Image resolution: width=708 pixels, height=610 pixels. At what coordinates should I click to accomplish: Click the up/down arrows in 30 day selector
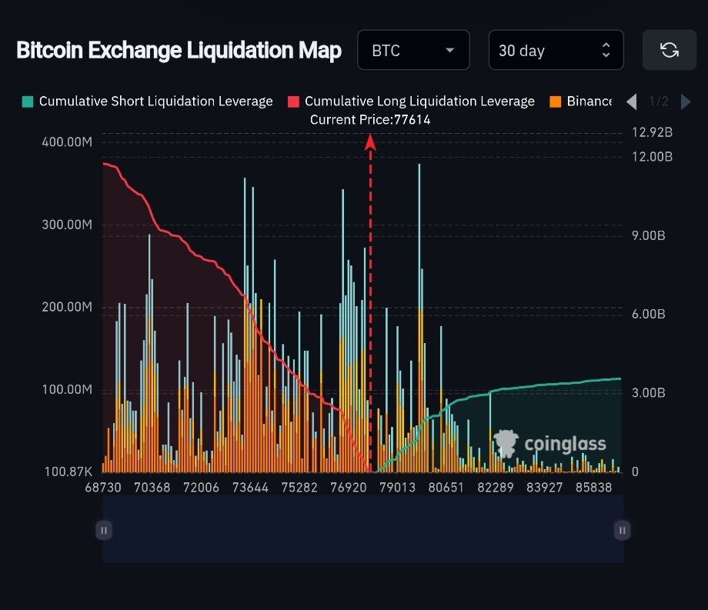click(606, 50)
